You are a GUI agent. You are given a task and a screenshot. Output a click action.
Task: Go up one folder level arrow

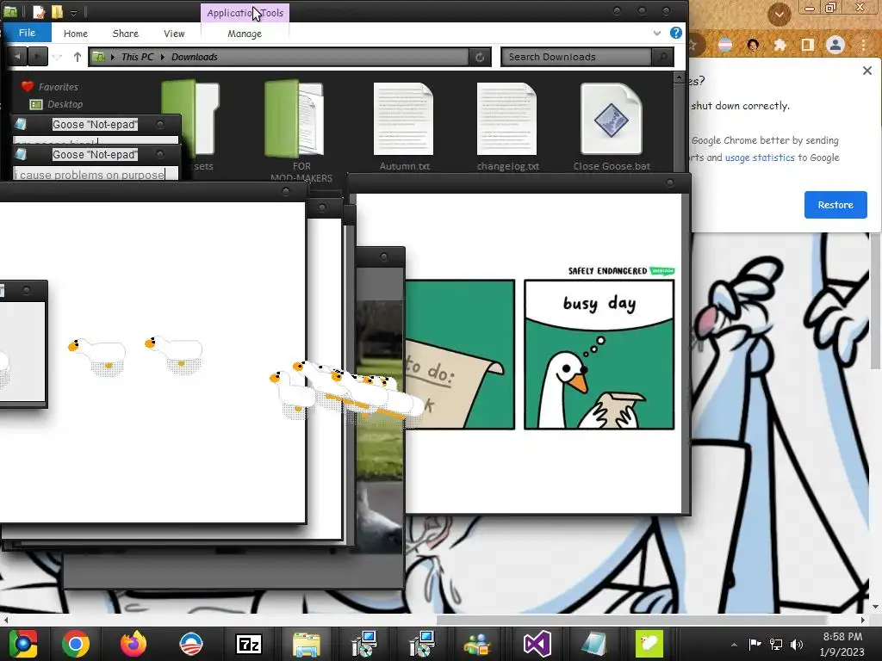[78, 57]
